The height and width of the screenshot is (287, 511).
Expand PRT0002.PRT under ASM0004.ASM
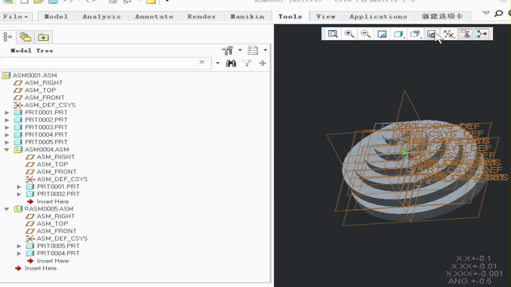19,194
